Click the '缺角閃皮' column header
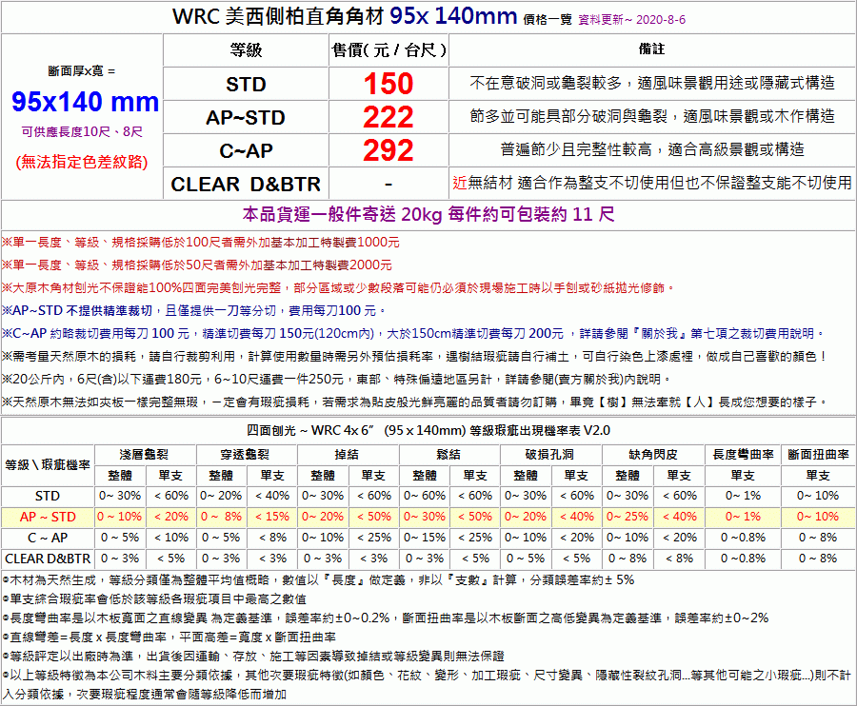Viewport: 857px width, 706px height. 652,454
